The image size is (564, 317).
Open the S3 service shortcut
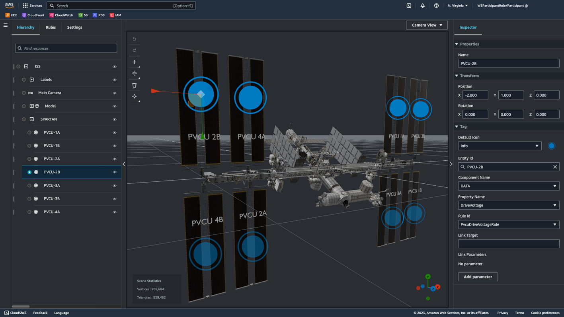click(x=82, y=15)
